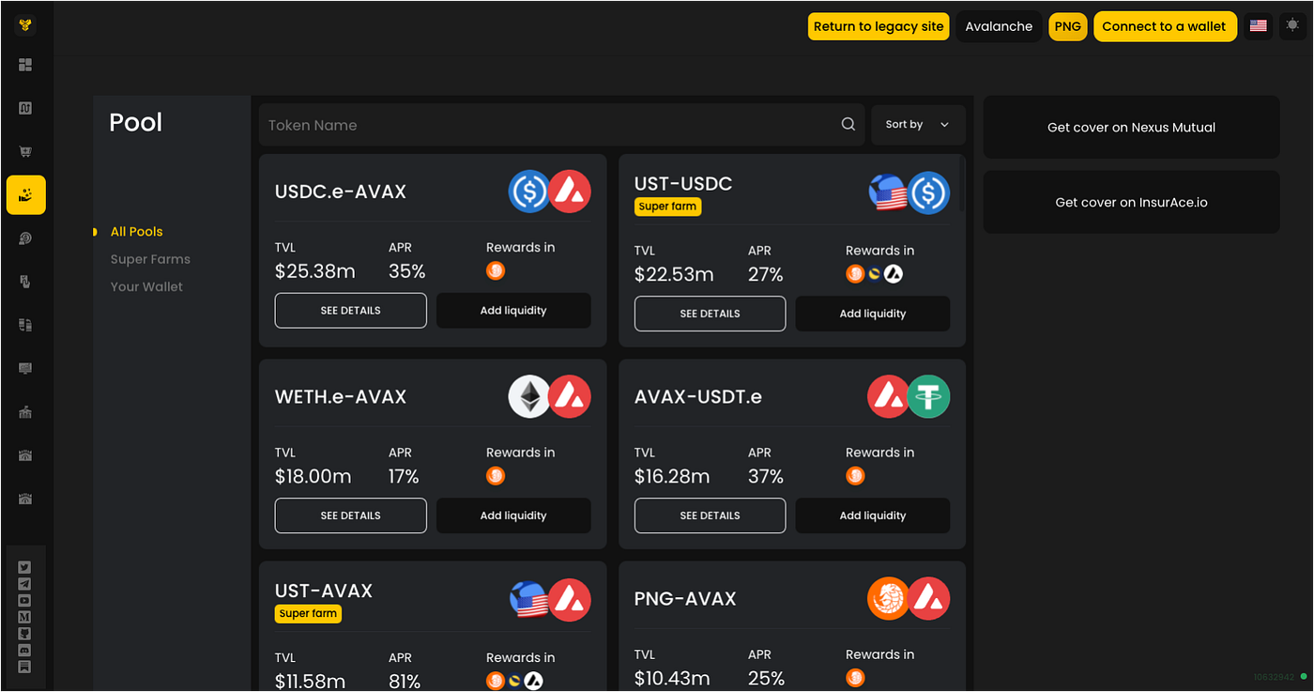Click the PNG reward icon on USDC.e-AVAX card
Screen dimensions: 1314x692
point(496,271)
